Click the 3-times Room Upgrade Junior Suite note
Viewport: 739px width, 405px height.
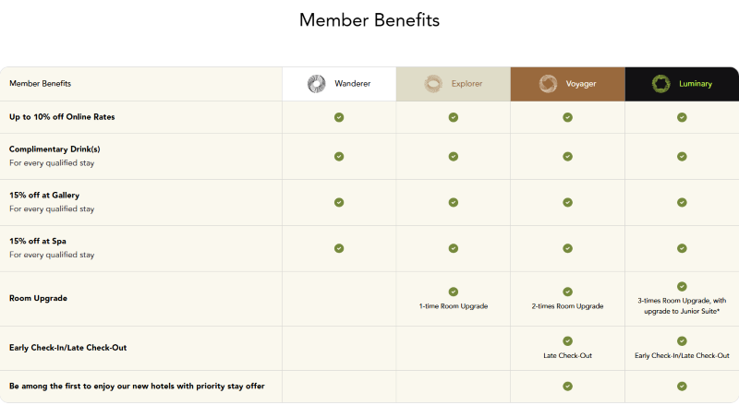[682, 305]
